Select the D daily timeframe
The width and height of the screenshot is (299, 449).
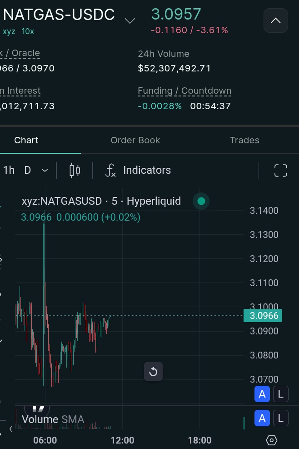pyautogui.click(x=27, y=171)
